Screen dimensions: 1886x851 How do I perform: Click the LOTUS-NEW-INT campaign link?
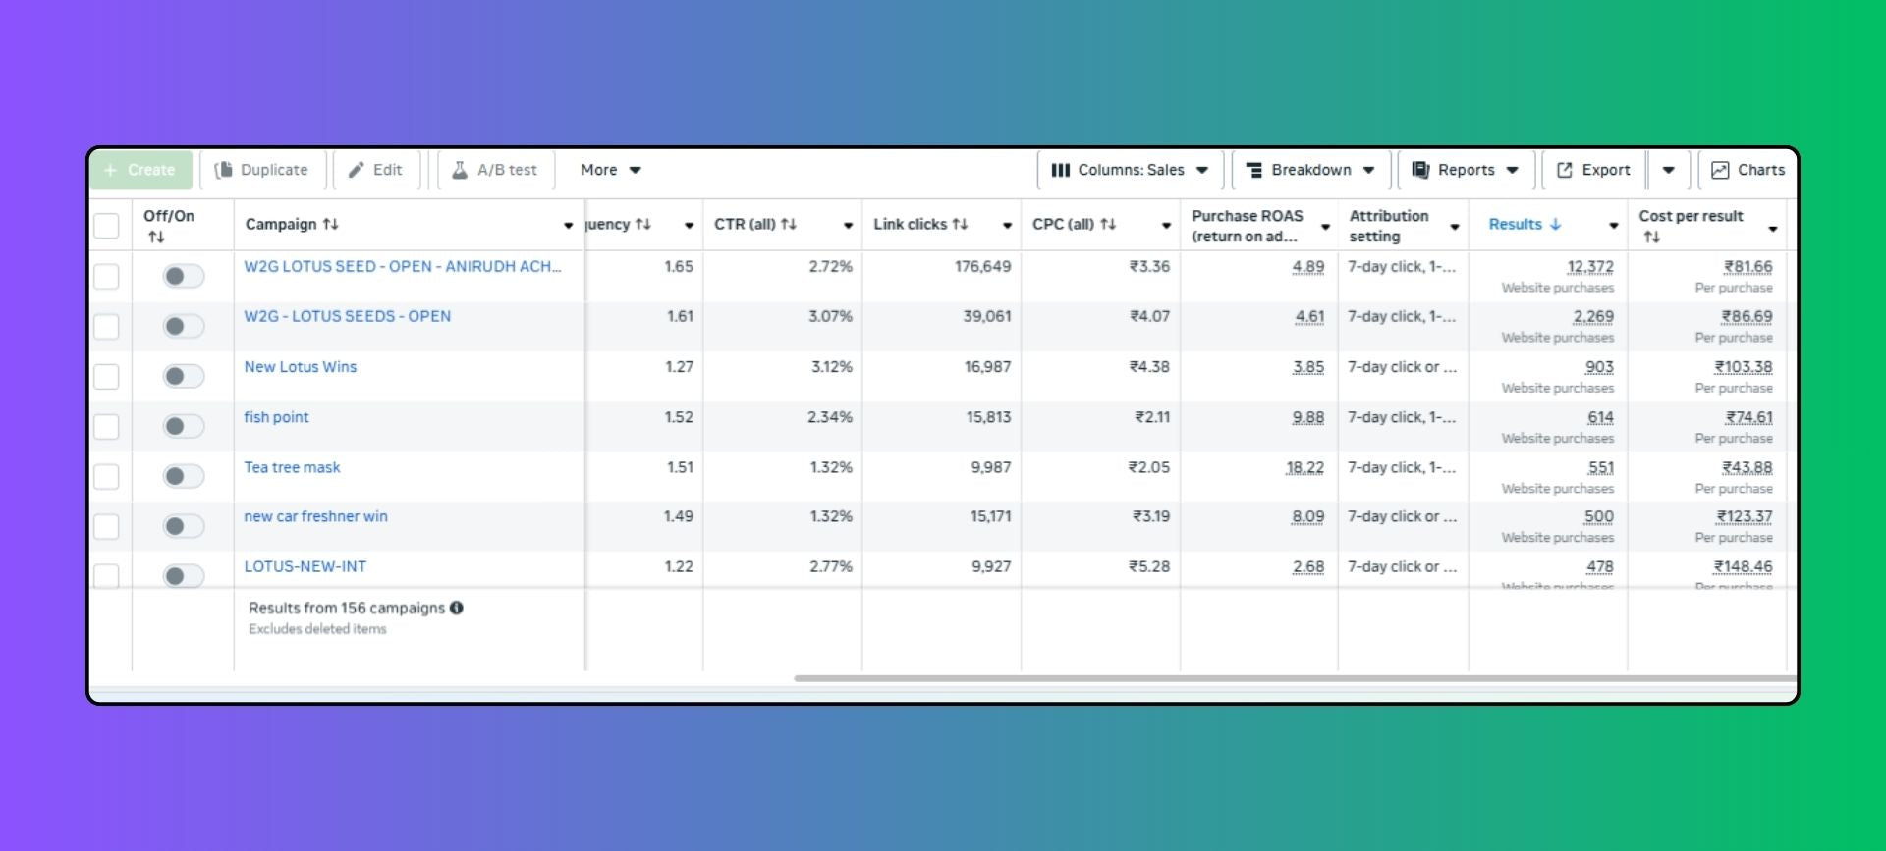point(305,566)
